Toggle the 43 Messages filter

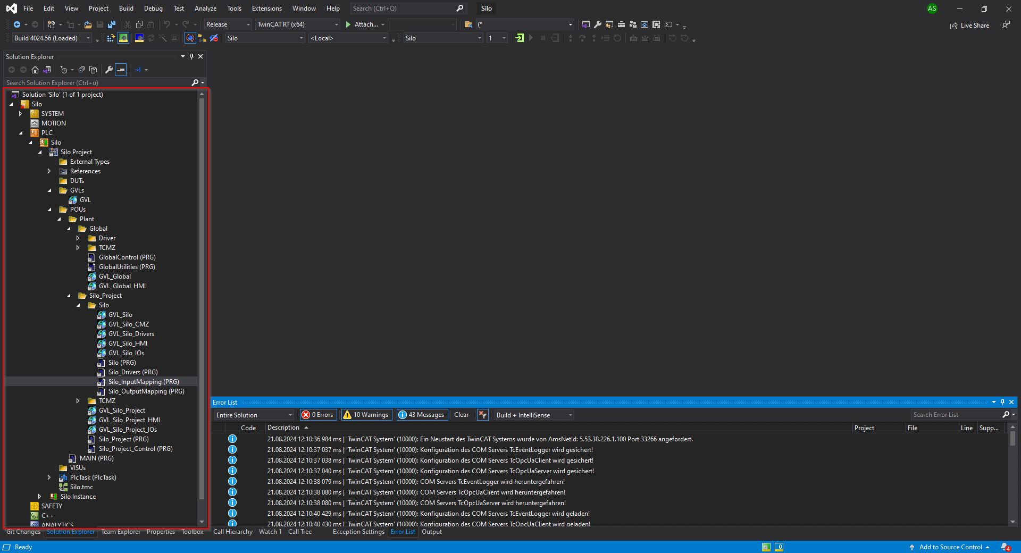pos(422,415)
